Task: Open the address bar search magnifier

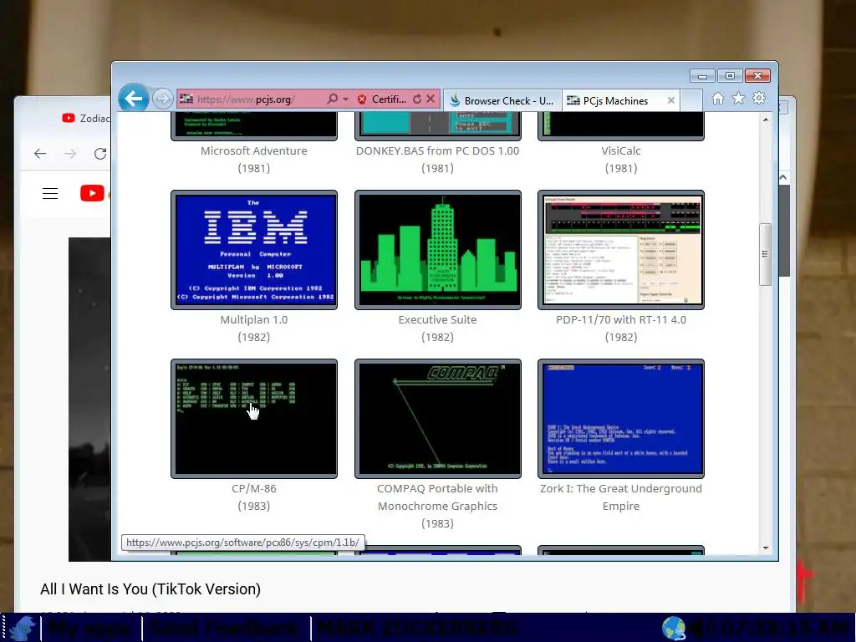Action: point(332,99)
